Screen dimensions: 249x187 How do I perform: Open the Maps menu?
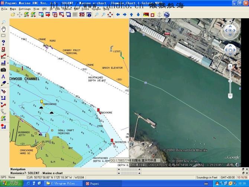[x=13, y=9]
